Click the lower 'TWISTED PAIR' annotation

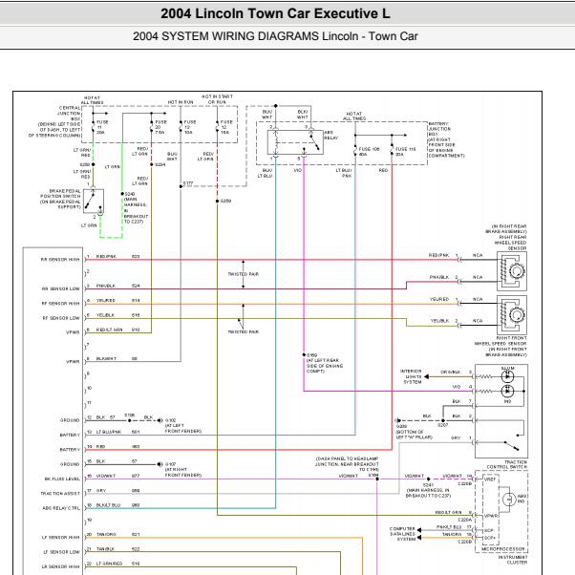pyautogui.click(x=244, y=331)
